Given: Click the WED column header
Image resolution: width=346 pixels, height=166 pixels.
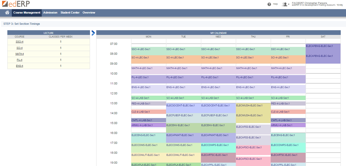Looking at the screenshot, I should tap(219, 37).
